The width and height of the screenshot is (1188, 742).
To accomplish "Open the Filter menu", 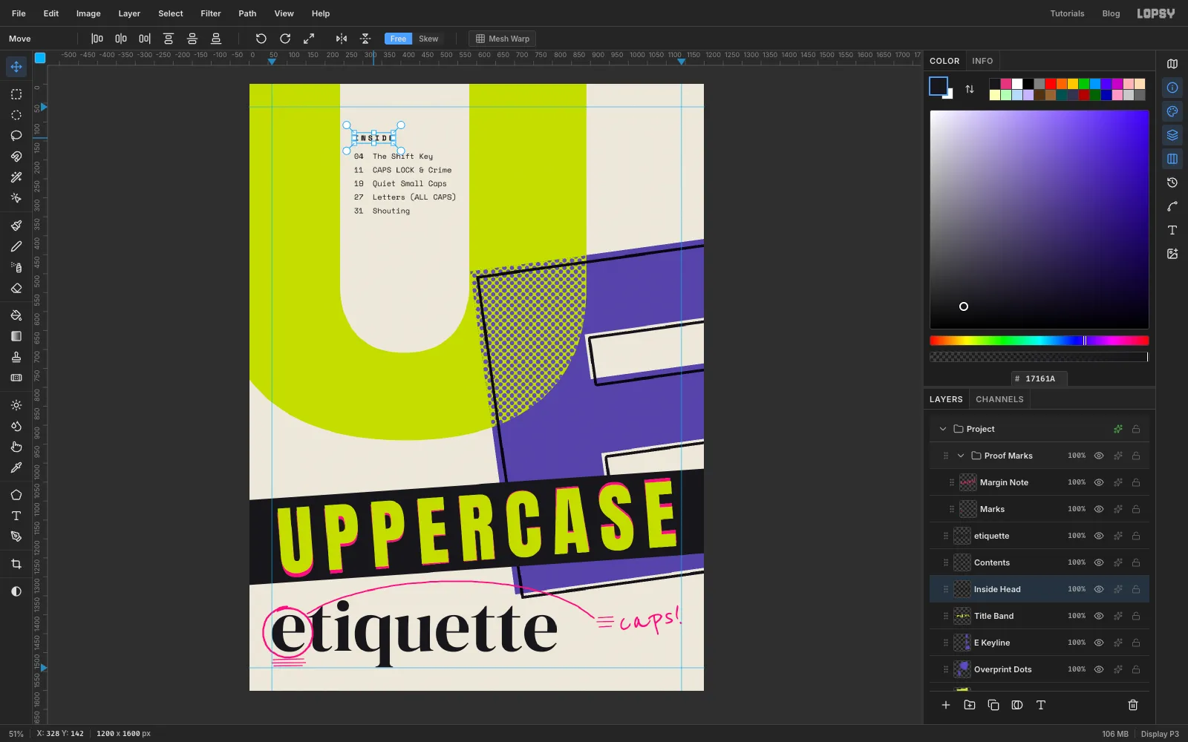I will pos(211,13).
